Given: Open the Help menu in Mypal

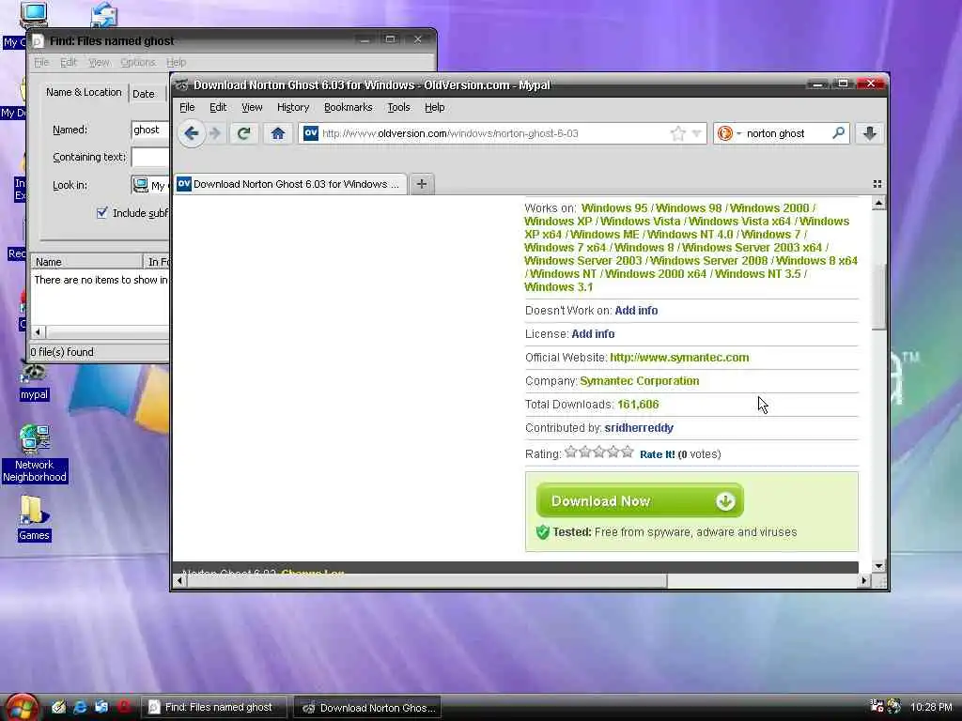Looking at the screenshot, I should tap(434, 107).
